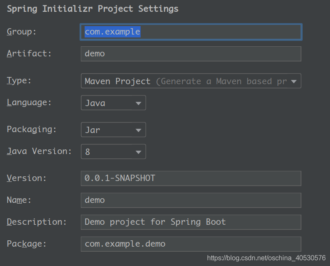Click the blog.csdn.net watermark URL

266,258
